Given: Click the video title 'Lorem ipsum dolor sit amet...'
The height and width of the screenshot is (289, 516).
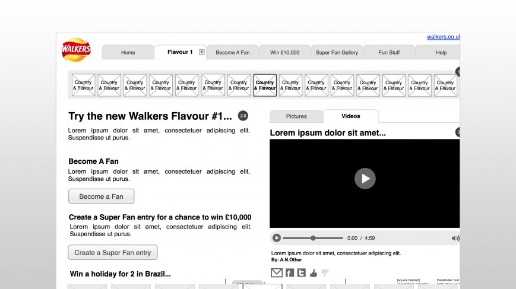Looking at the screenshot, I should click(x=328, y=133).
